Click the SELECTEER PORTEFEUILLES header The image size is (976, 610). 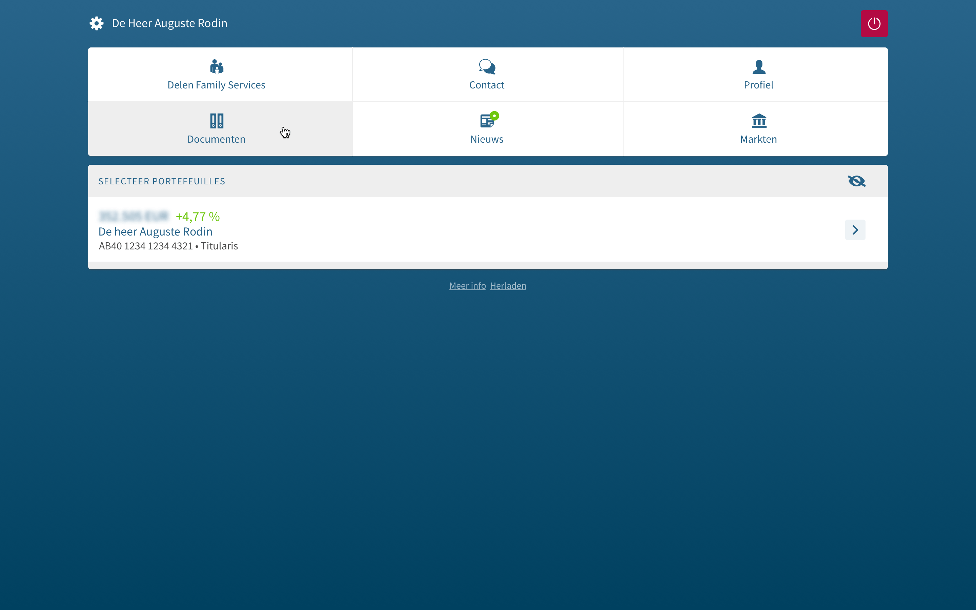(162, 181)
